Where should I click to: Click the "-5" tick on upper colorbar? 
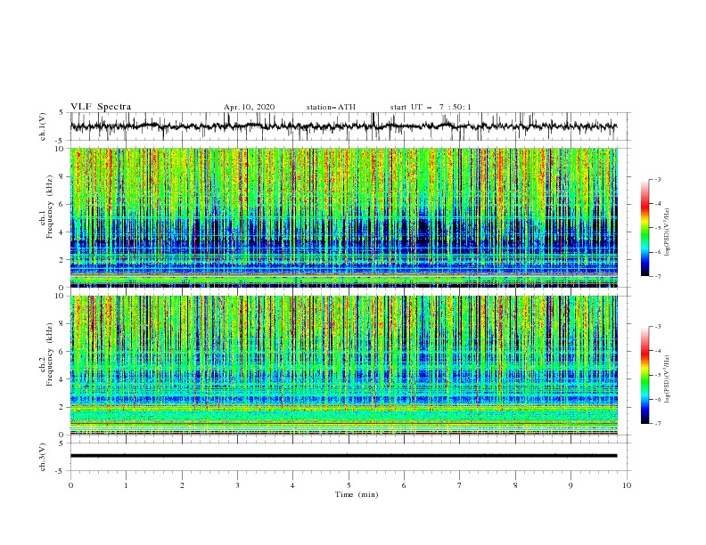point(658,228)
